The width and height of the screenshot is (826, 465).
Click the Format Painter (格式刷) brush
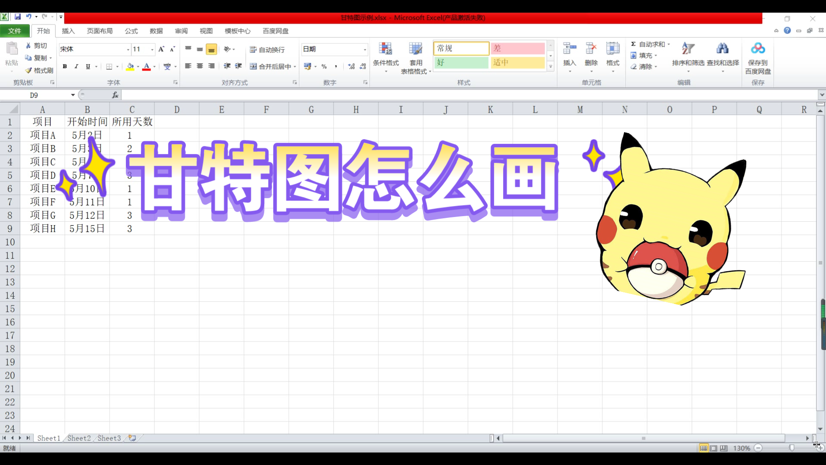39,70
